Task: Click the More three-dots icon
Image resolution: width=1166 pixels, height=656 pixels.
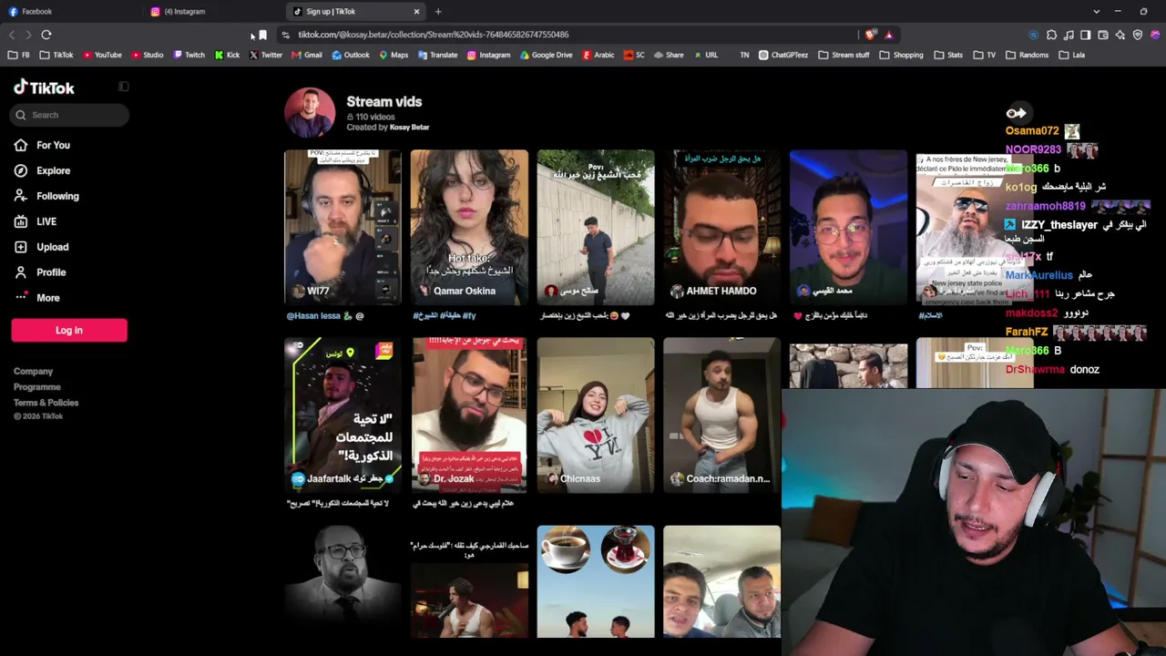Action: [21, 298]
